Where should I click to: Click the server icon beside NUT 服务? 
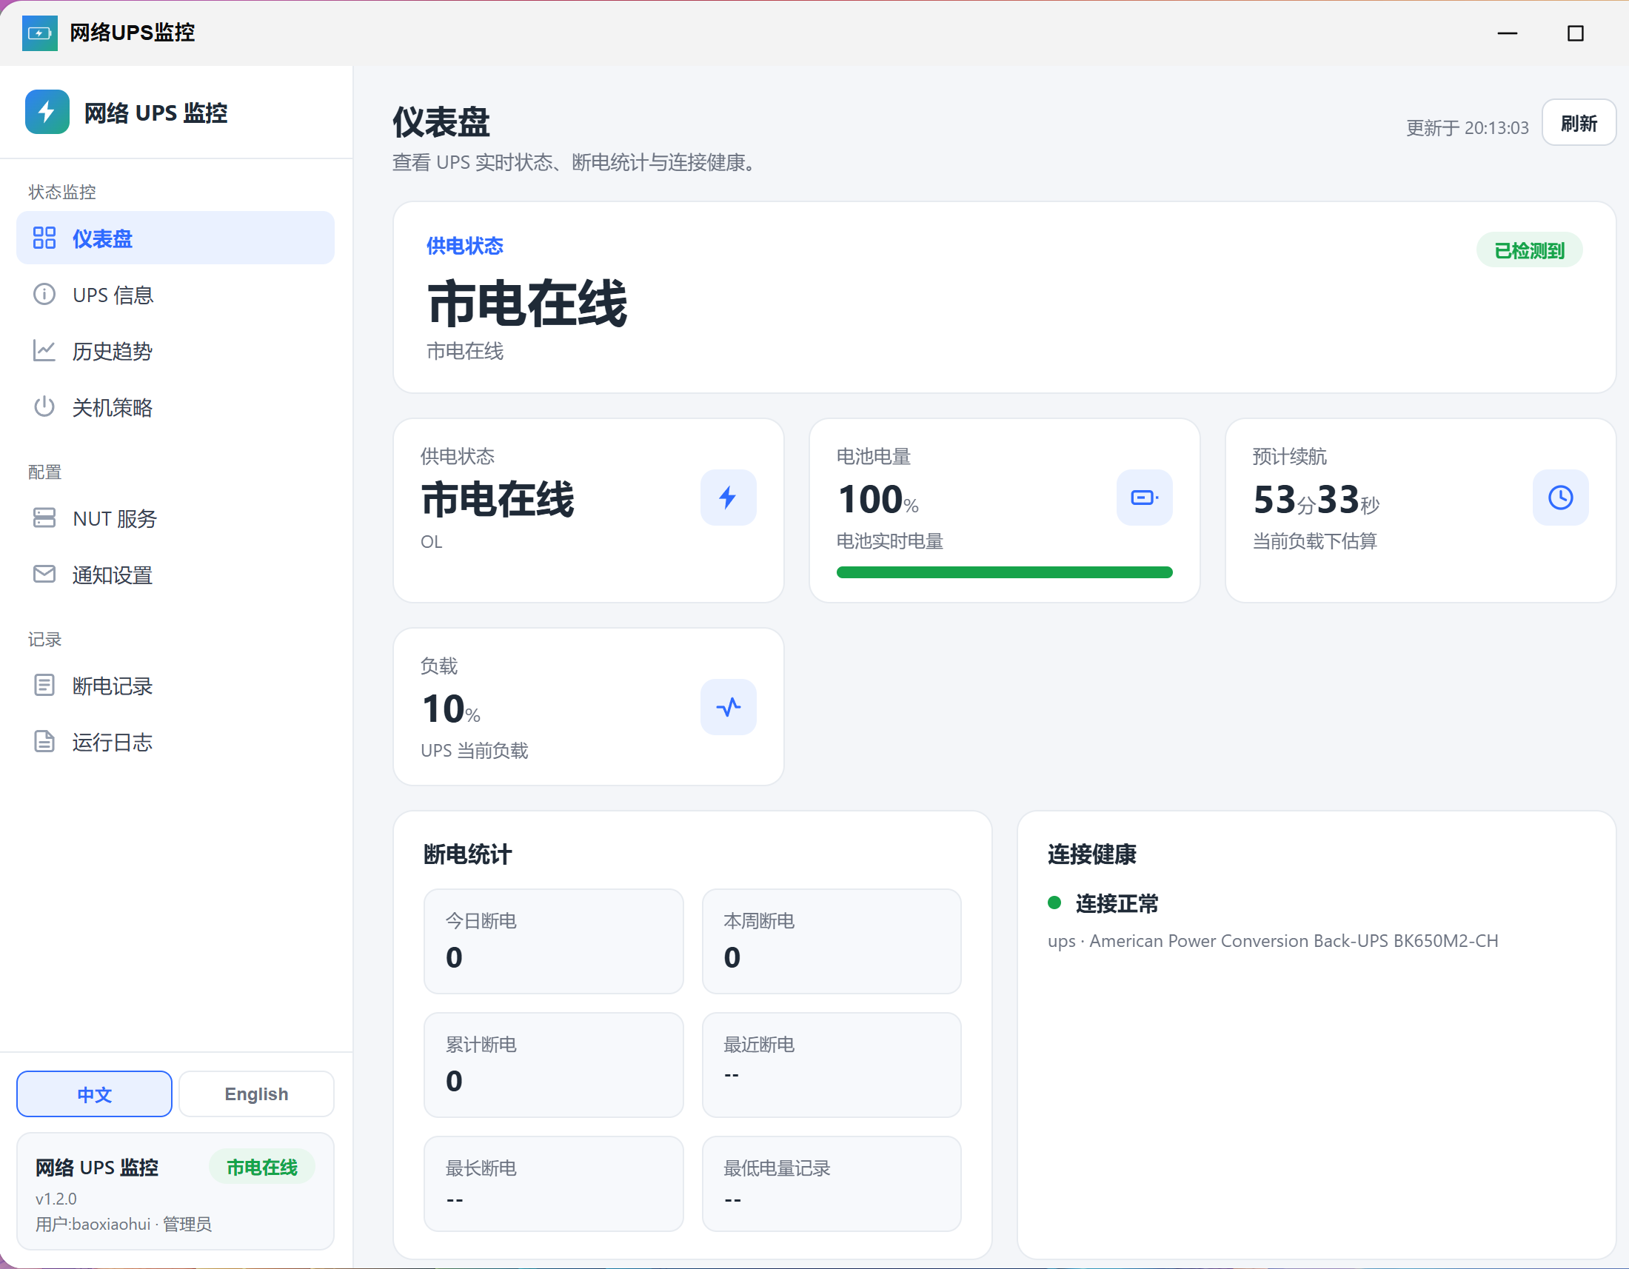[x=44, y=518]
